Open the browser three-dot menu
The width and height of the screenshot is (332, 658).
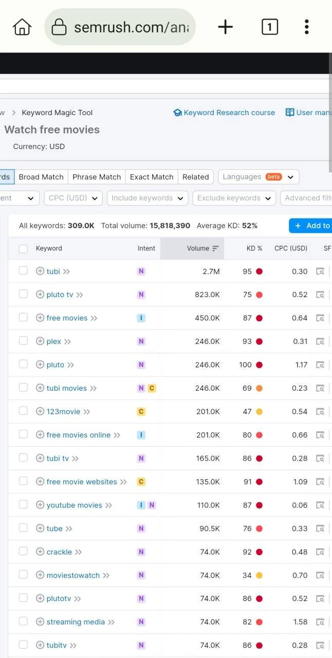[x=306, y=27]
